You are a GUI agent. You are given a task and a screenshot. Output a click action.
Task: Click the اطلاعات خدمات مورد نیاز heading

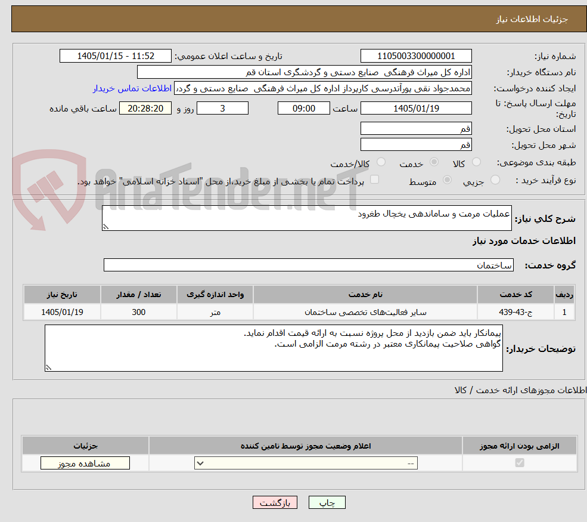pyautogui.click(x=524, y=240)
